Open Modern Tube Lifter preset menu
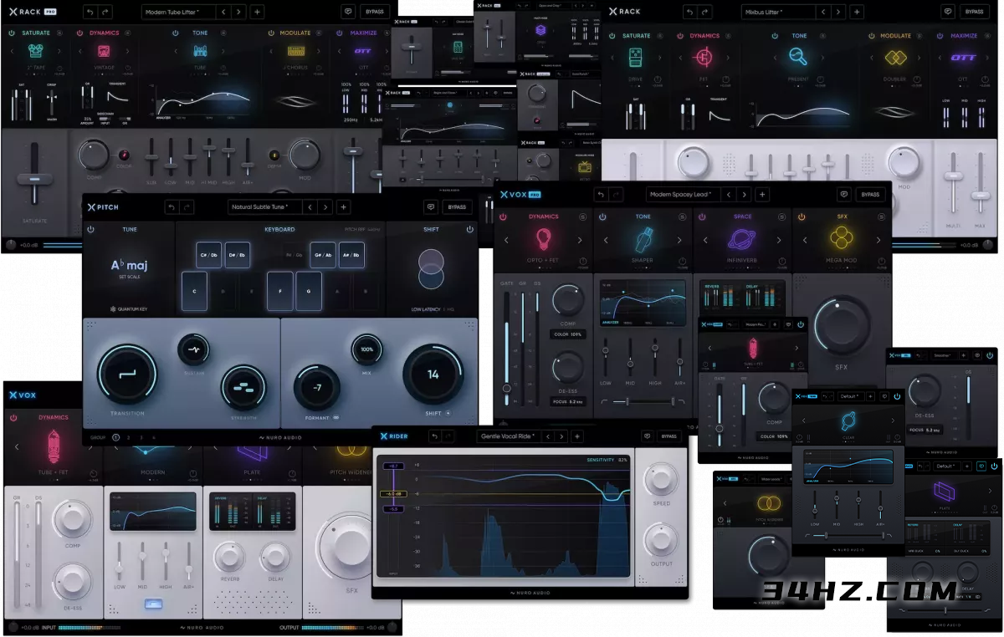Viewport: 1004px width, 637px height. pyautogui.click(x=177, y=12)
